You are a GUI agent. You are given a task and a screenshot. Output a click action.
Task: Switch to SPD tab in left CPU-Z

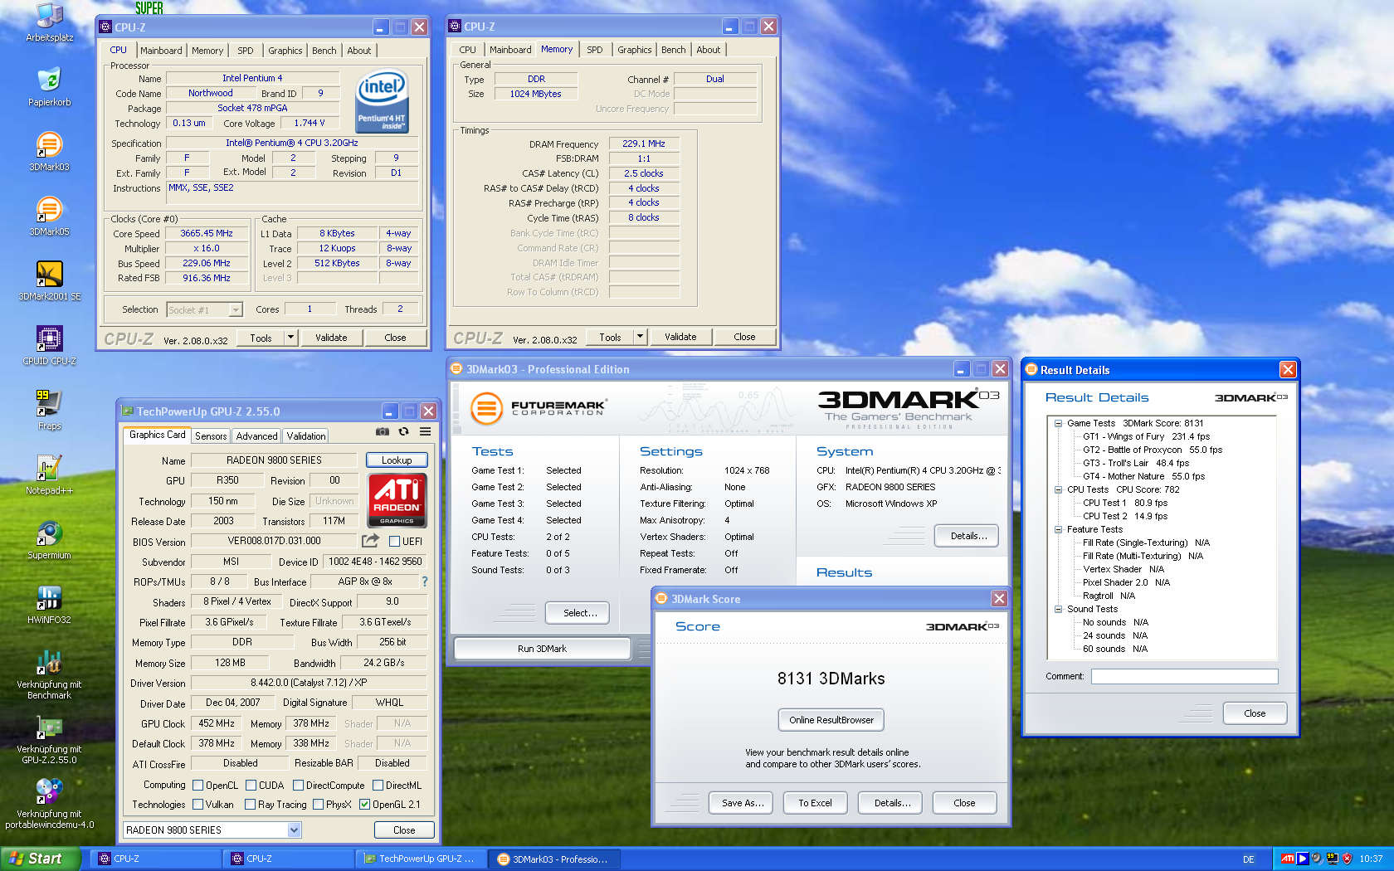pos(246,51)
